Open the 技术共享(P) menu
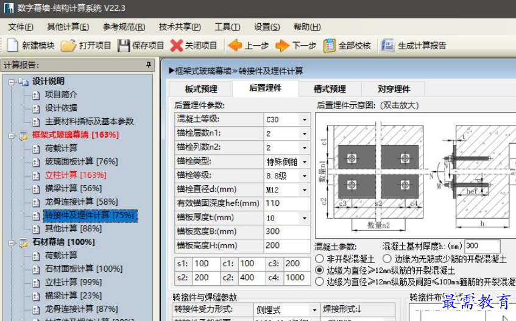This screenshot has width=516, height=321. click(x=180, y=27)
